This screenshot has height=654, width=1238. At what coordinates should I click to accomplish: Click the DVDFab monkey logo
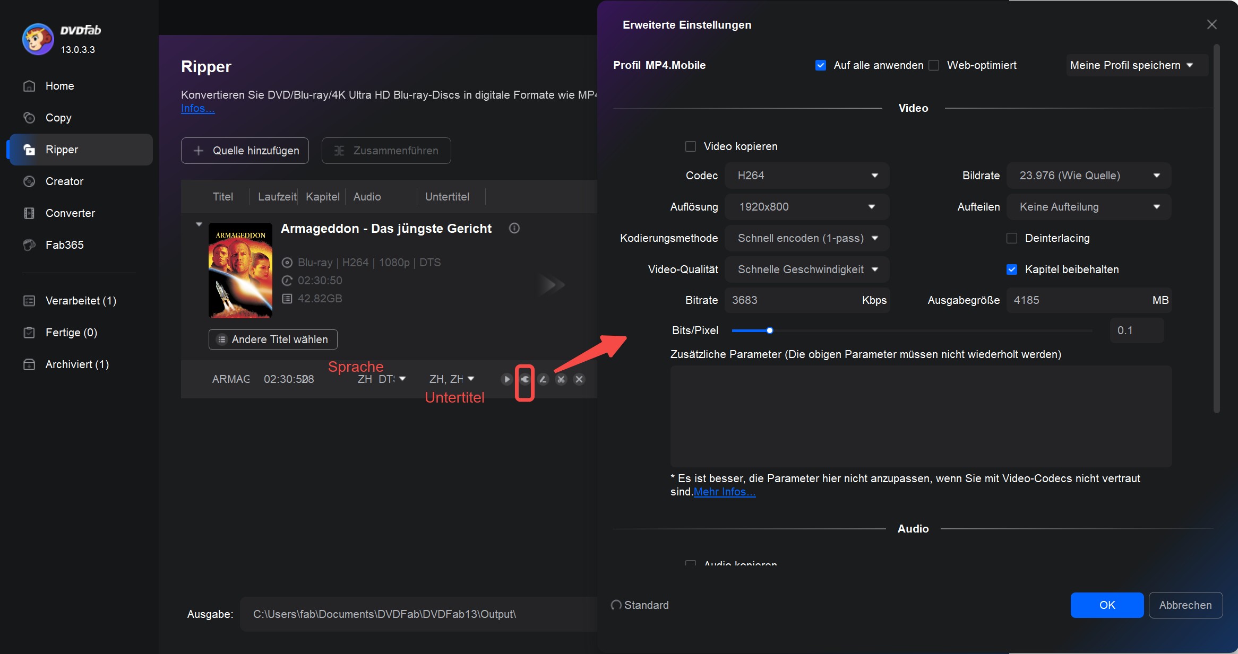coord(38,39)
